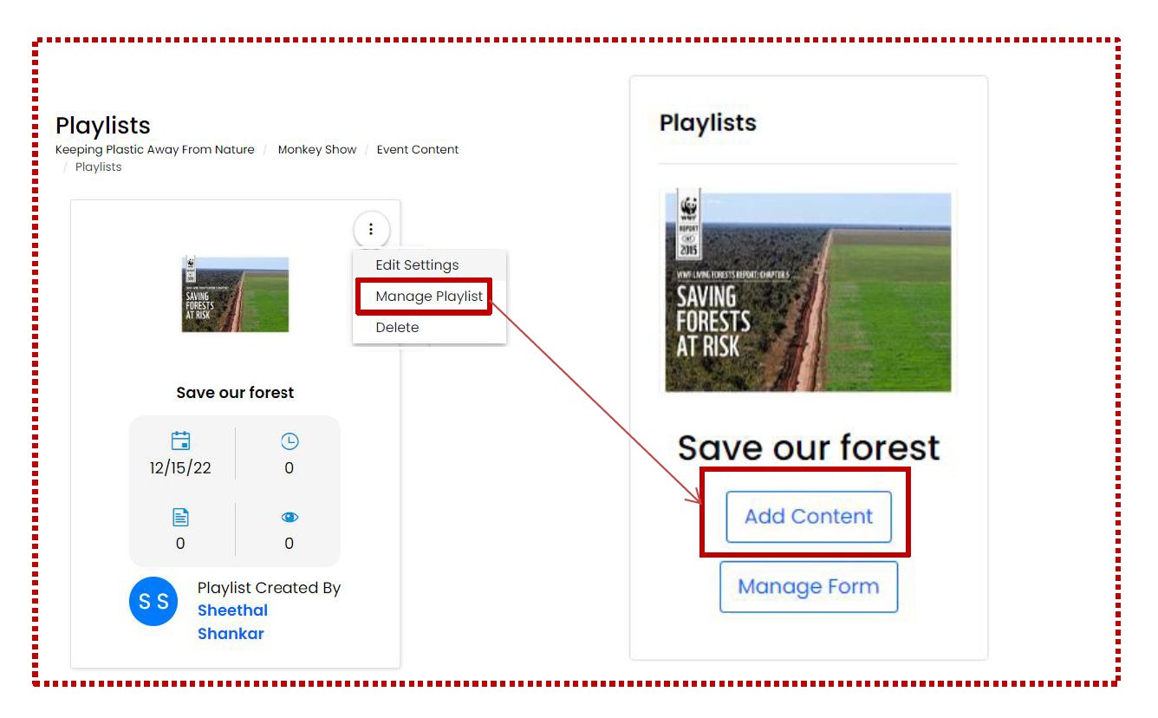Click large Saving Forests at Risk cover image

tap(808, 291)
